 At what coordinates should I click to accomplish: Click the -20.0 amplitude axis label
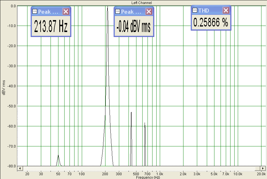point(12,46)
